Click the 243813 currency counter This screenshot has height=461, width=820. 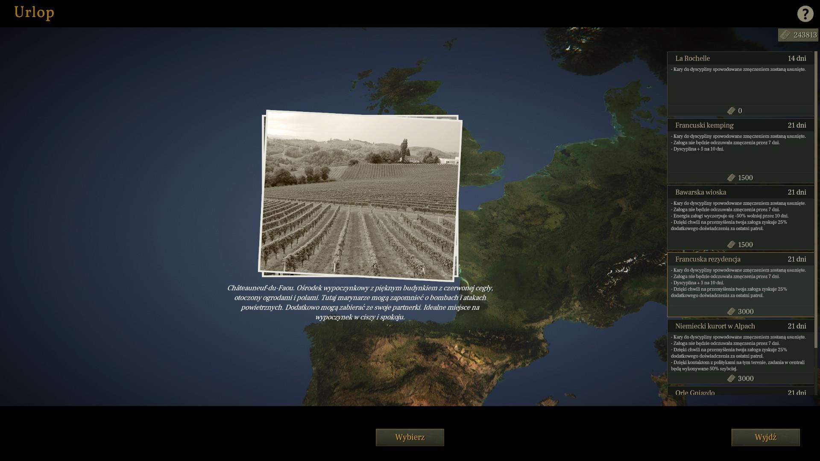pyautogui.click(x=805, y=35)
